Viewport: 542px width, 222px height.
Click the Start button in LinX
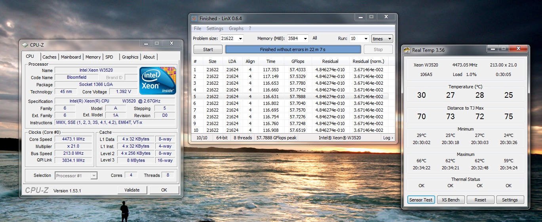point(208,49)
